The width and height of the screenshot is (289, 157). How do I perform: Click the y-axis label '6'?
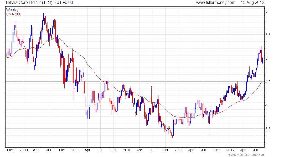pyautogui.click(x=266, y=12)
